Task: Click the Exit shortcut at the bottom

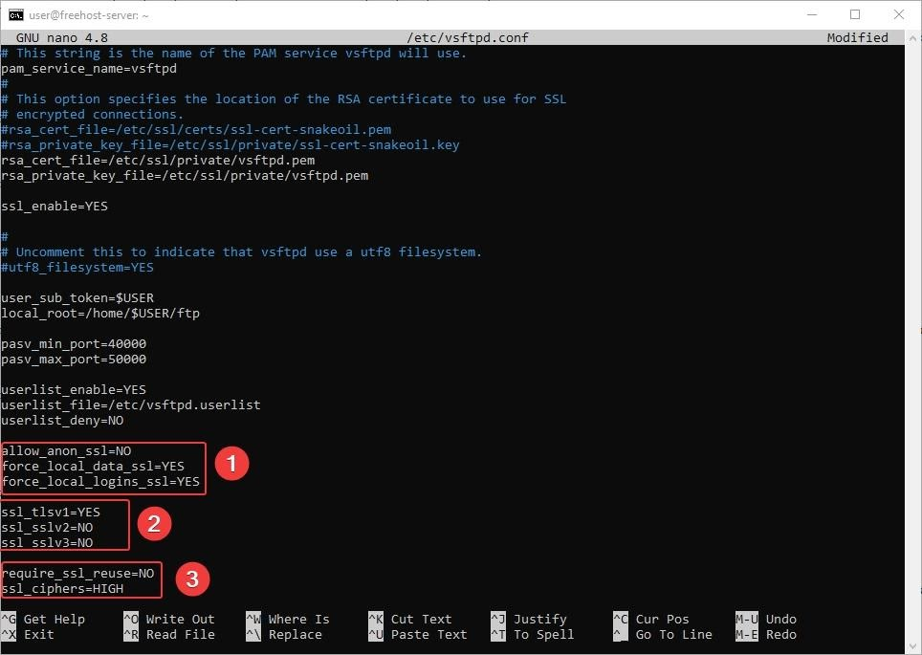Action: [x=38, y=634]
